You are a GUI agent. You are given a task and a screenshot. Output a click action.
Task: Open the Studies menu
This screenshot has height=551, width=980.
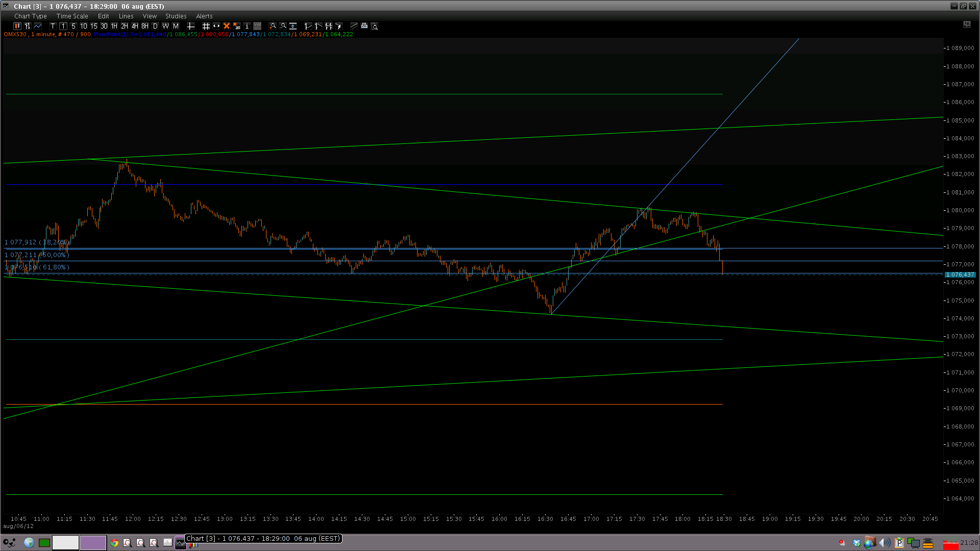point(176,16)
